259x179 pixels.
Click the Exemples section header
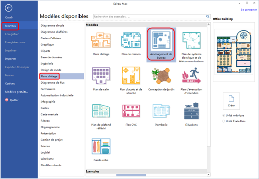tap(146, 171)
